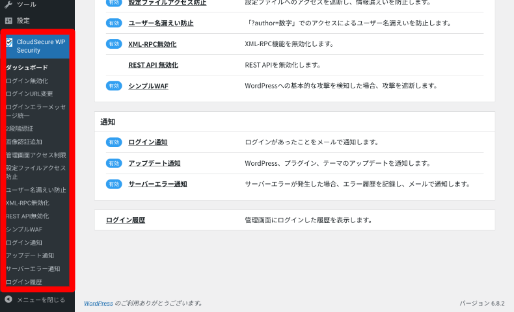Click メニューを閉じる to collapse menu
514x312 pixels.
(x=41, y=300)
